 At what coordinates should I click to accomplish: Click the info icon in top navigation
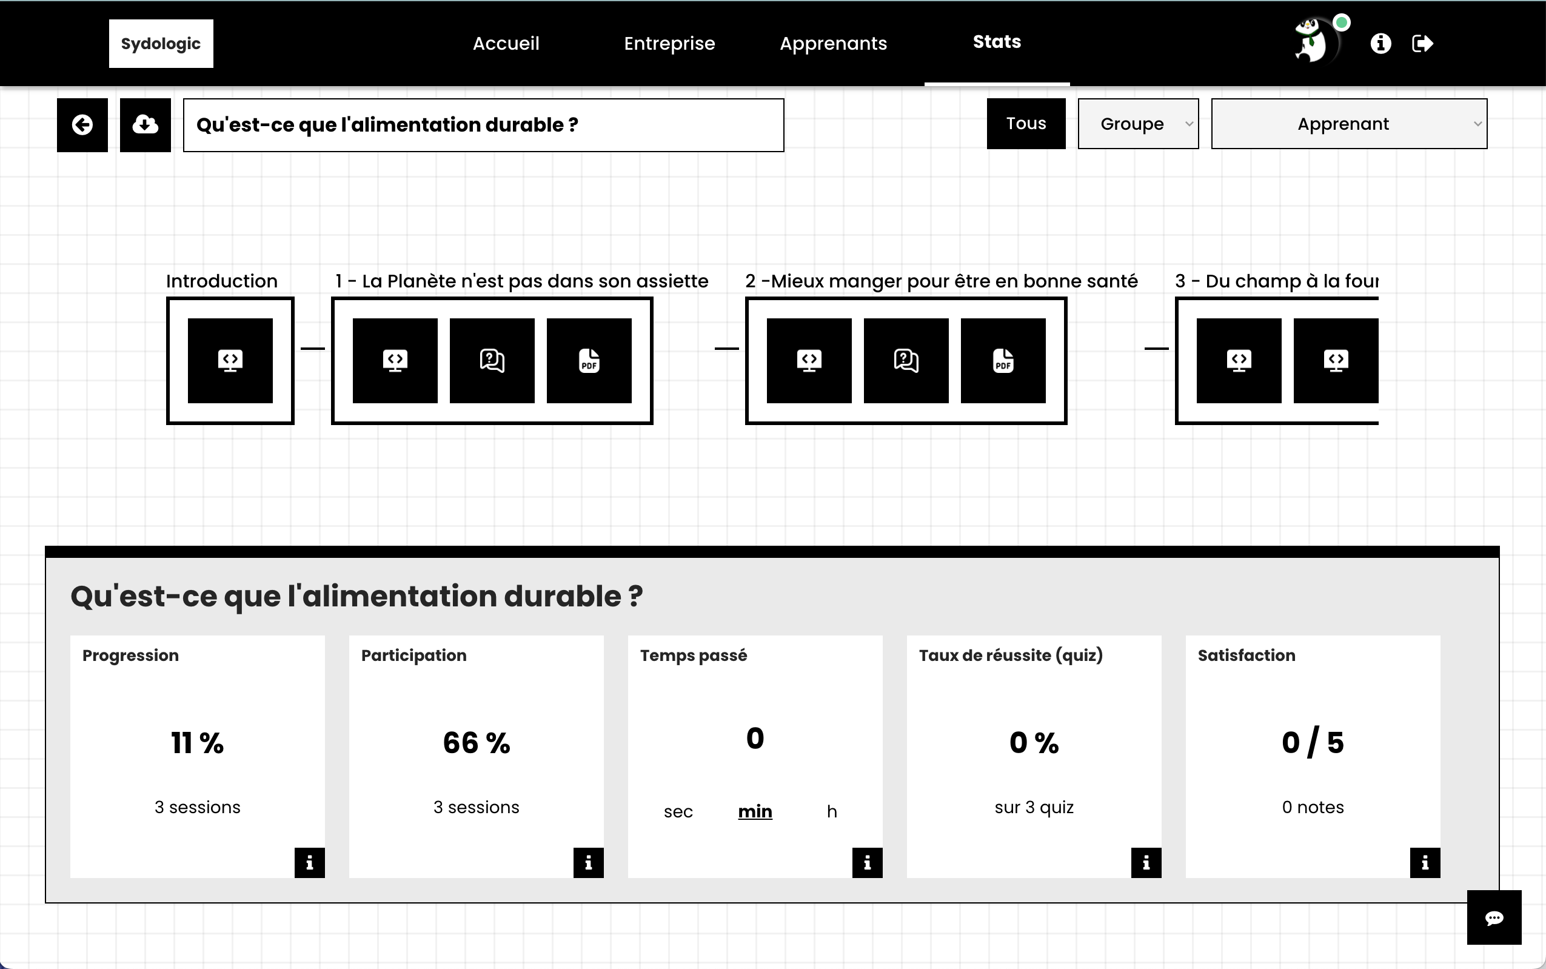point(1380,43)
